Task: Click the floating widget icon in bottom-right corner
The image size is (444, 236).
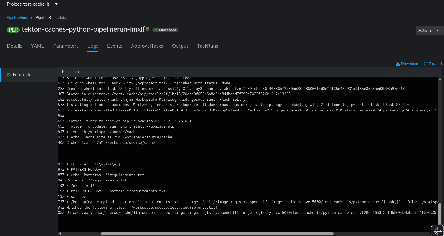Action: (437, 231)
